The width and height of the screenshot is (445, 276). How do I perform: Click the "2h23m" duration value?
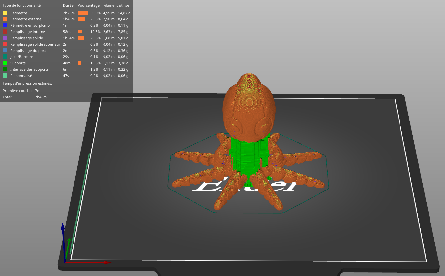tap(69, 13)
